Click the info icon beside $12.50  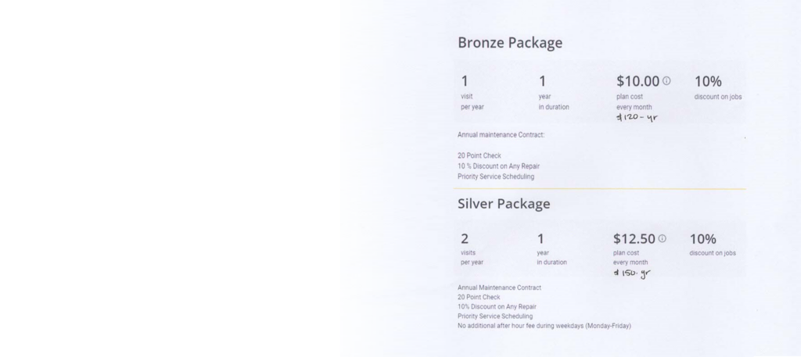(x=662, y=238)
